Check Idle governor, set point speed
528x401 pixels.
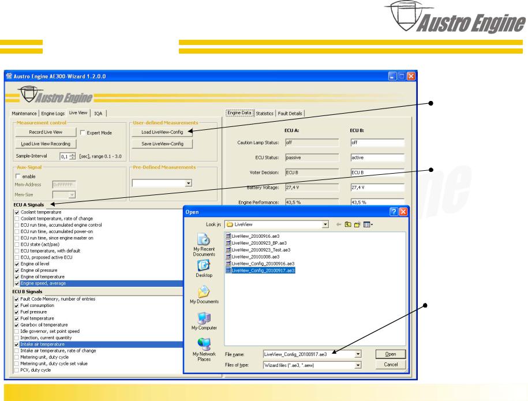tap(17, 332)
